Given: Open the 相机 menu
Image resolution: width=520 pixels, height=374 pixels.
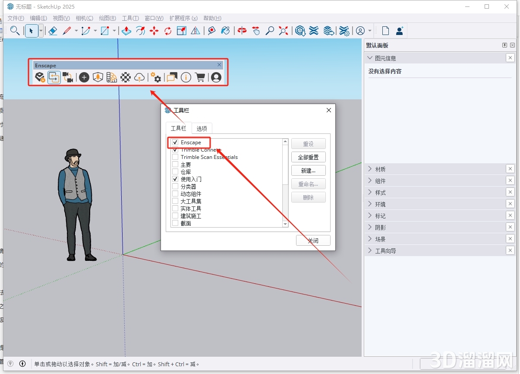Looking at the screenshot, I should [84, 18].
